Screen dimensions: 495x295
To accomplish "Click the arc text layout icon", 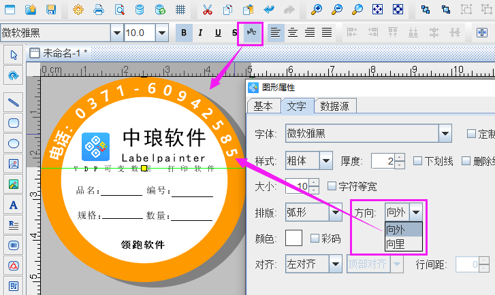I will (252, 33).
